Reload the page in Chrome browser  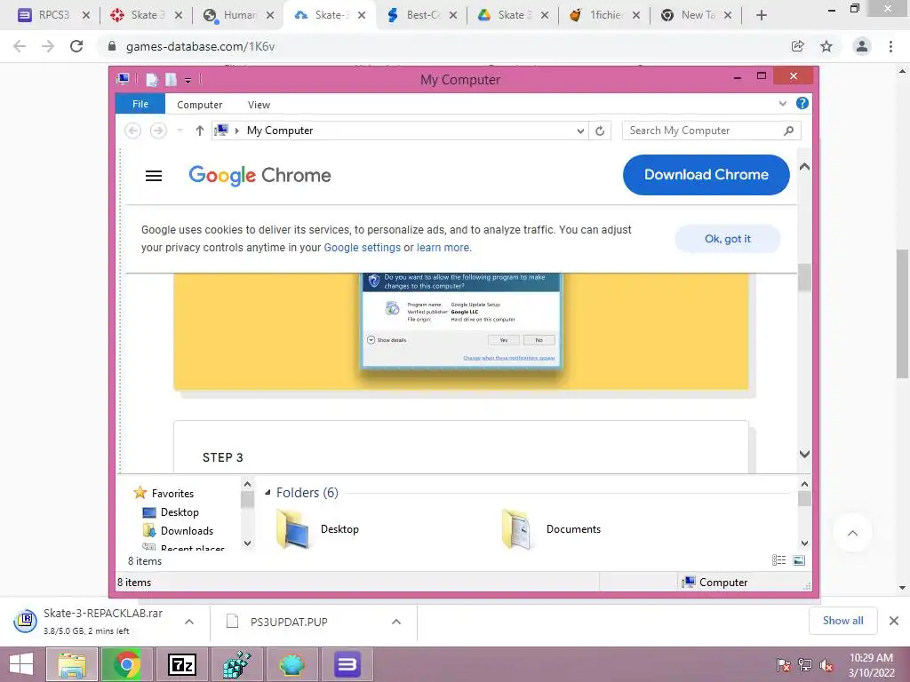click(x=76, y=46)
